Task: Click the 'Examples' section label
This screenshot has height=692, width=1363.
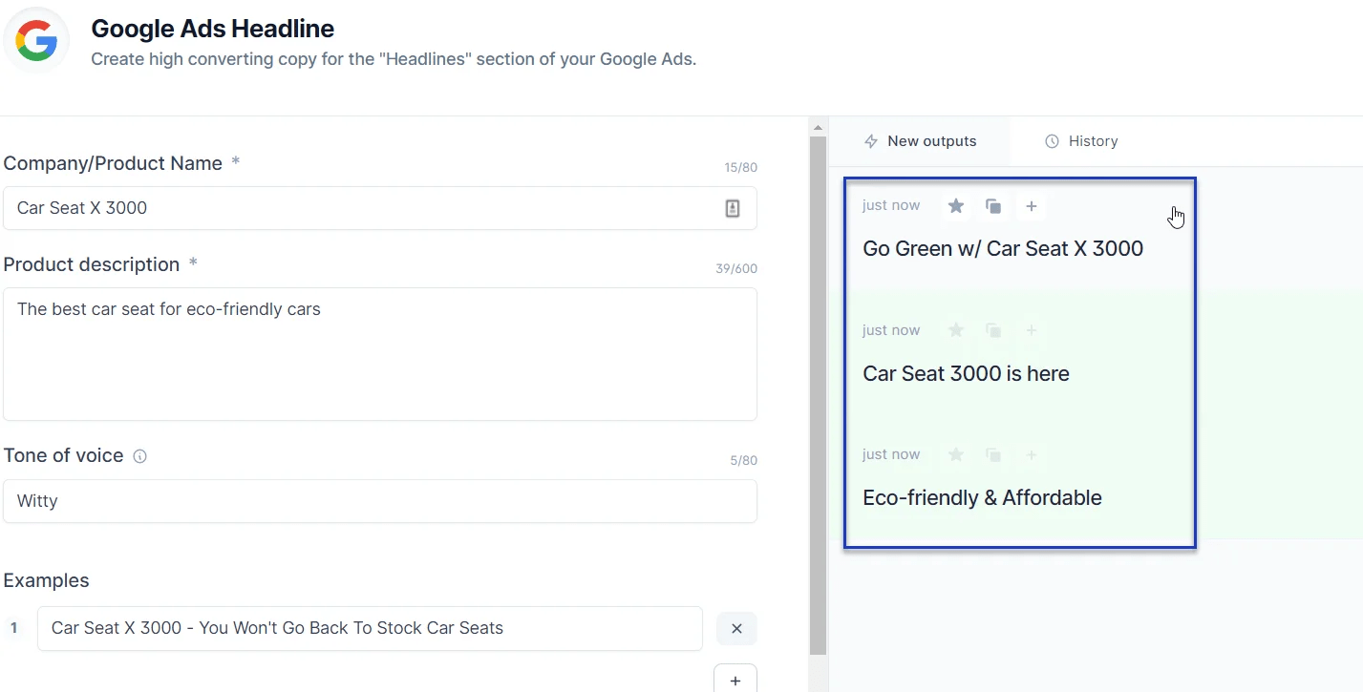Action: pos(46,580)
